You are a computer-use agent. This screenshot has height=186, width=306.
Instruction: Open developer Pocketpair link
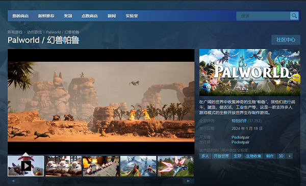[x=240, y=137]
